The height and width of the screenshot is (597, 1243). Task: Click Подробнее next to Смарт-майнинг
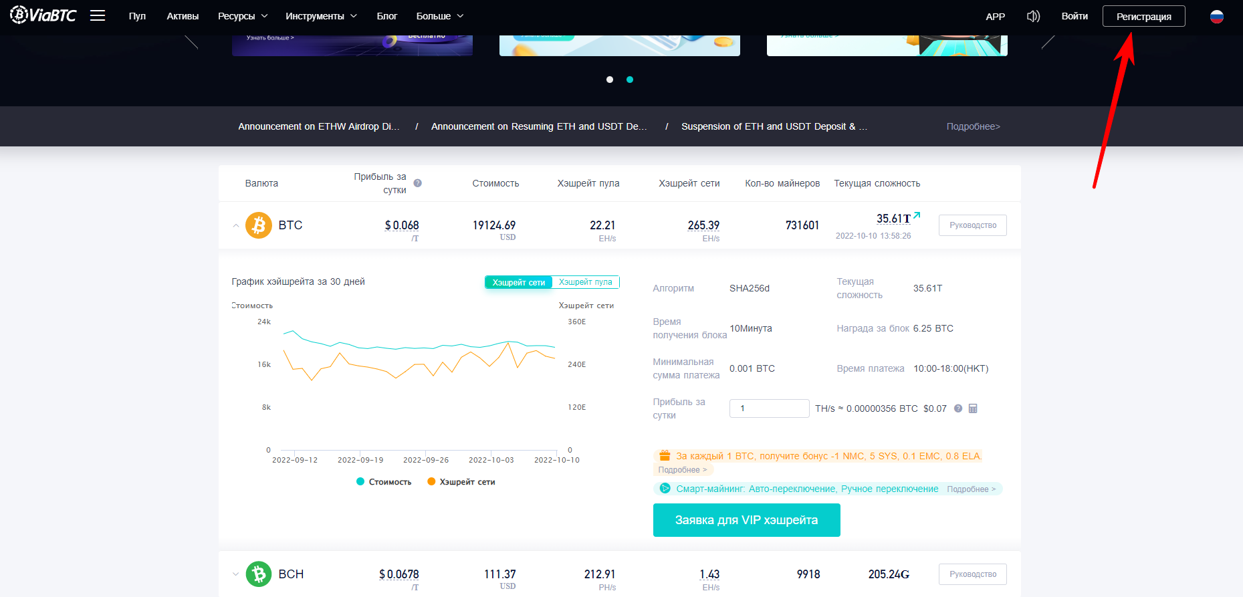pos(971,489)
